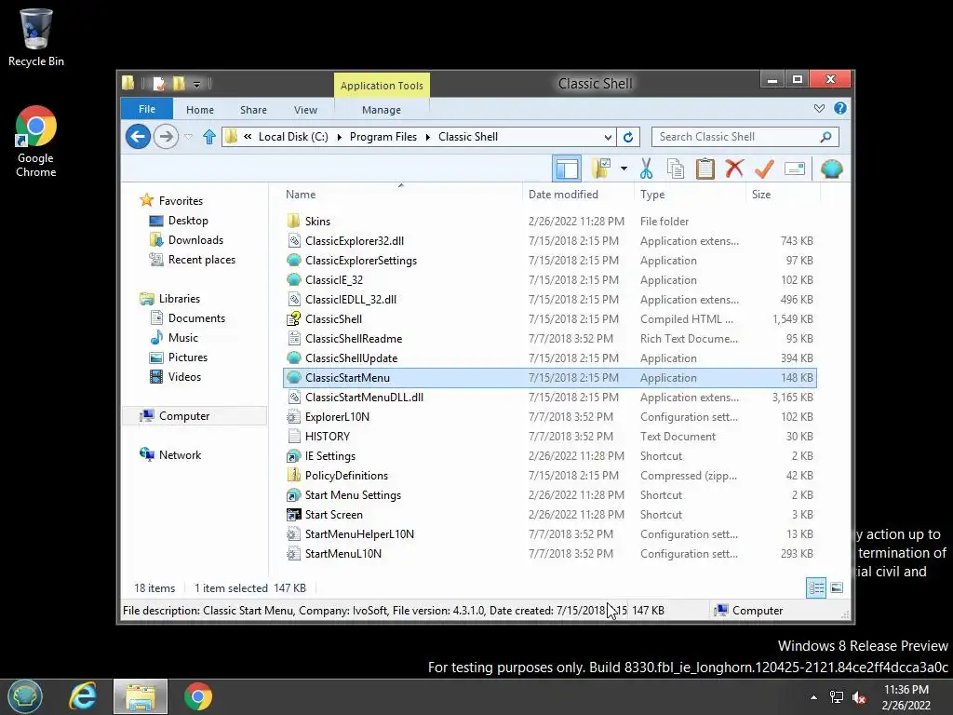Open the Share ribbon tab
This screenshot has height=715, width=953.
[253, 110]
